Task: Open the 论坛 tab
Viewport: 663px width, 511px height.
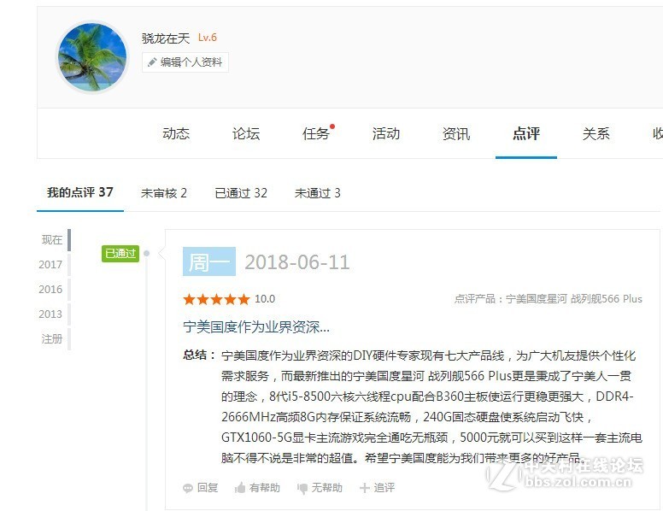Action: [246, 133]
